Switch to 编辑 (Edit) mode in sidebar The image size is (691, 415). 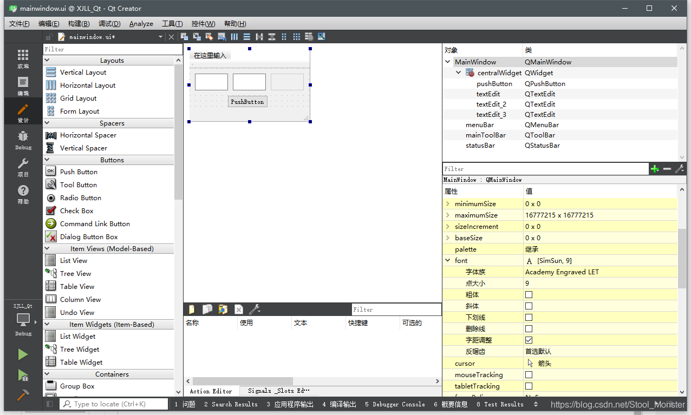23,86
